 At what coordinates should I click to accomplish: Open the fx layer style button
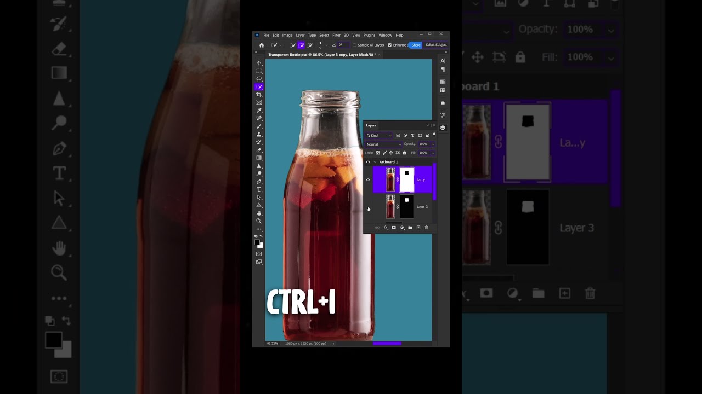click(386, 227)
